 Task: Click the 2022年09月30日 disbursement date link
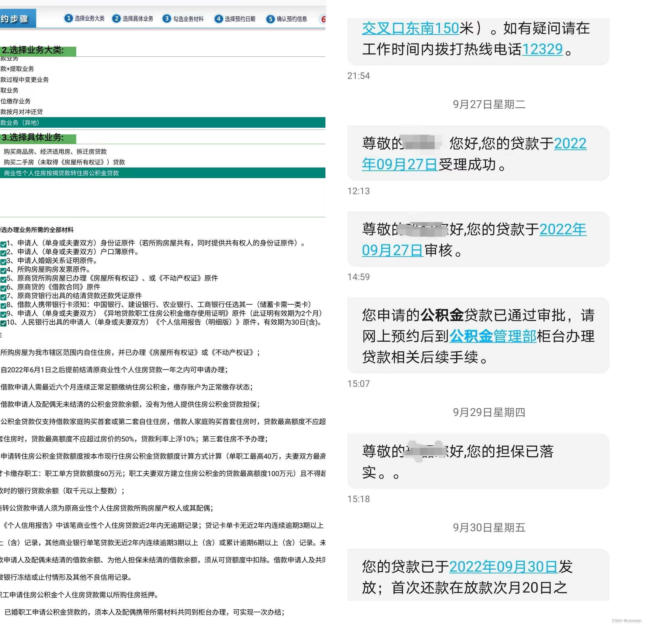click(x=503, y=567)
